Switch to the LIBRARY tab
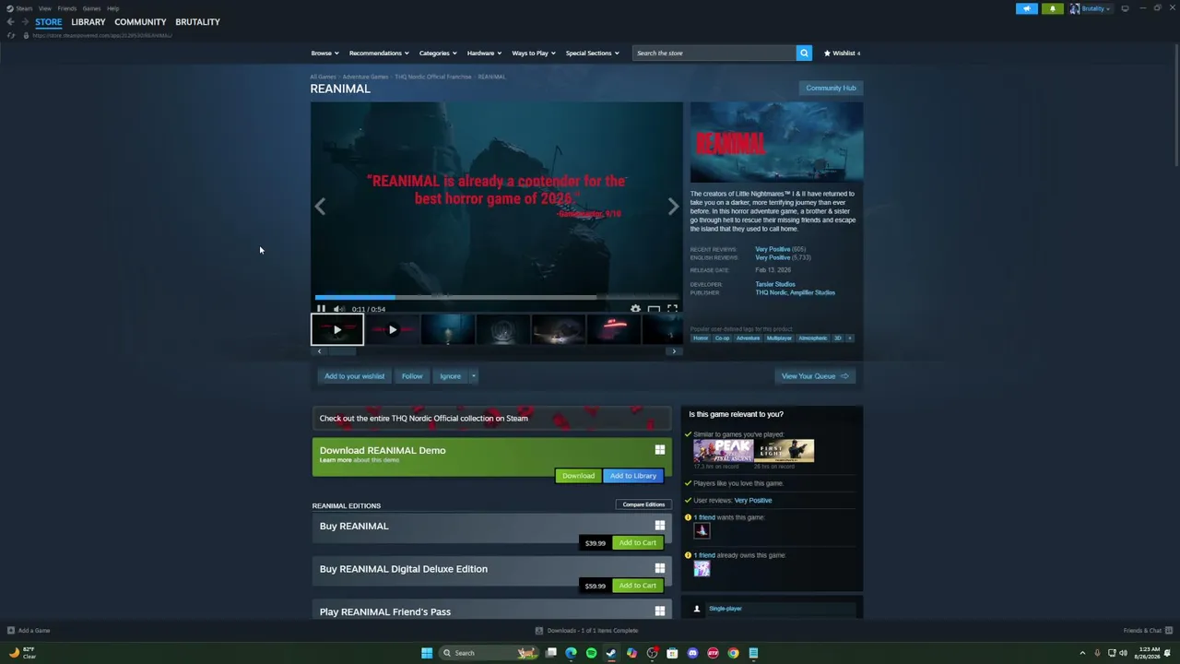Viewport: 1180px width, 664px height. click(88, 22)
